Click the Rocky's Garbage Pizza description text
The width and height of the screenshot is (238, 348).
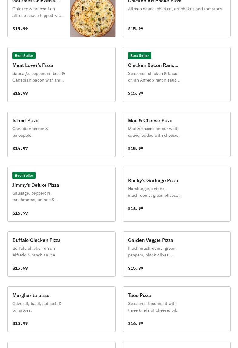(x=154, y=192)
